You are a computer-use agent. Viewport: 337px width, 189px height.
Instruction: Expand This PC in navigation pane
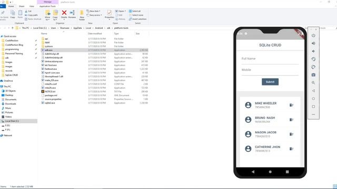click(x=6, y=86)
